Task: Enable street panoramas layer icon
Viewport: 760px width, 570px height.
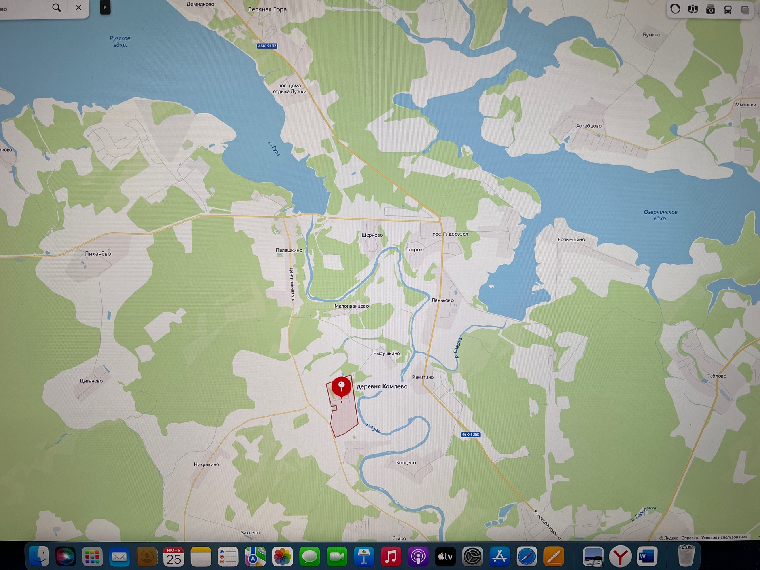Action: point(693,9)
